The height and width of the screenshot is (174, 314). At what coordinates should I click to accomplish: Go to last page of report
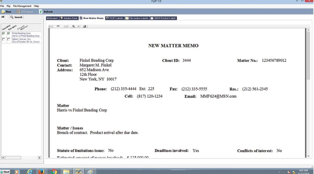tap(67, 26)
